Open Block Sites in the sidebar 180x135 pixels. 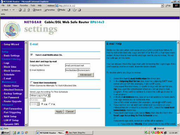(10, 67)
